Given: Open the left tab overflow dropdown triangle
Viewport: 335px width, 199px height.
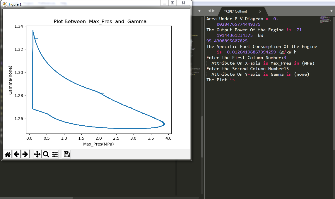Looking at the screenshot, I should (199, 11).
